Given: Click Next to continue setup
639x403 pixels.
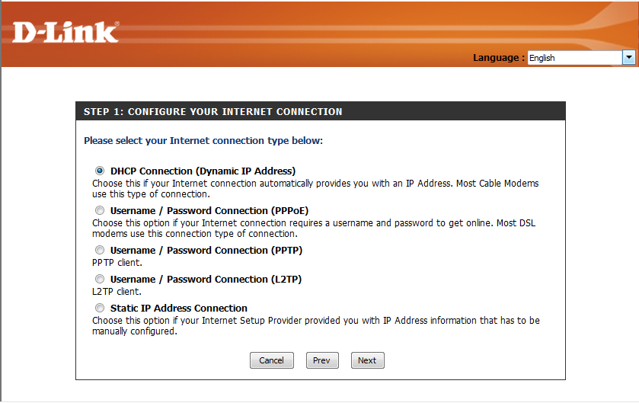Looking at the screenshot, I should [367, 360].
